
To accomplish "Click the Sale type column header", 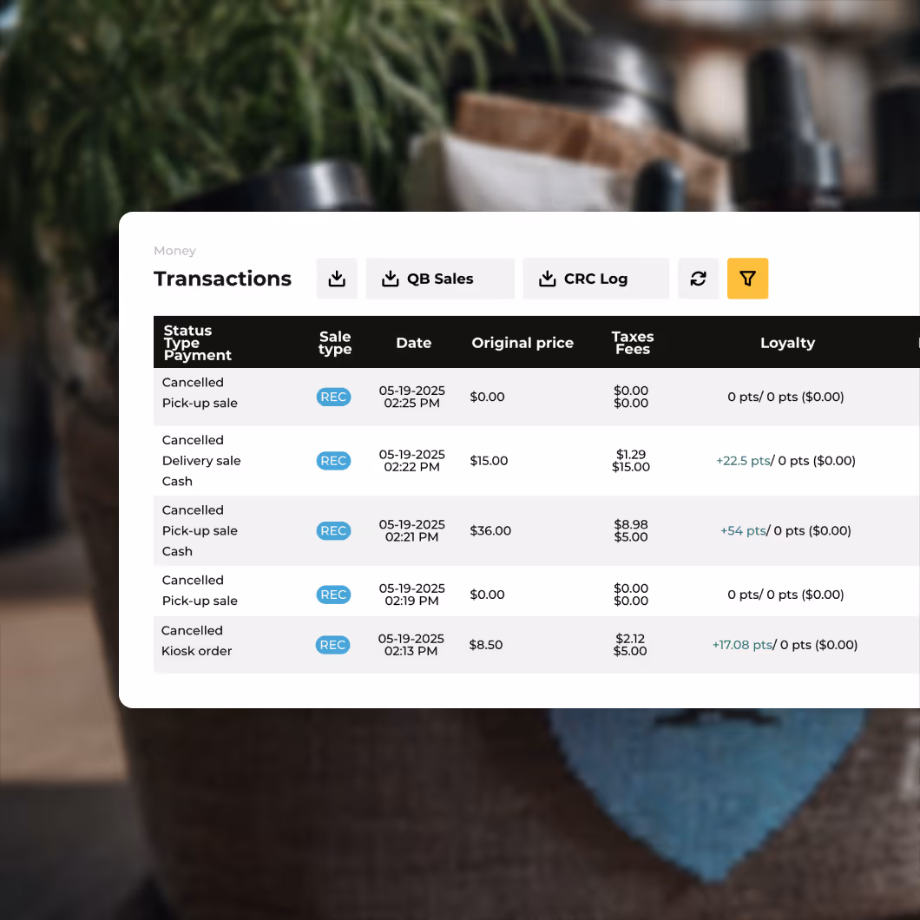I will (335, 343).
